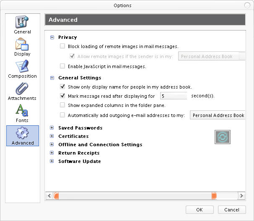The height and width of the screenshot is (221, 254).
Task: Open the General options icon
Action: [x=22, y=23]
